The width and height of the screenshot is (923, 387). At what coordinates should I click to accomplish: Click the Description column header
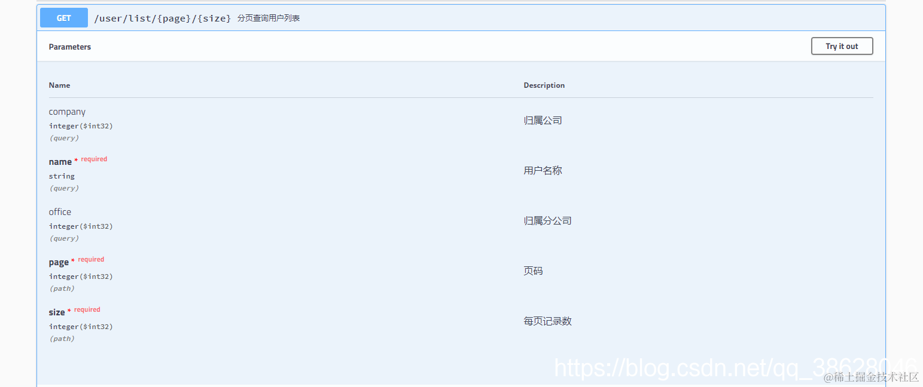544,85
